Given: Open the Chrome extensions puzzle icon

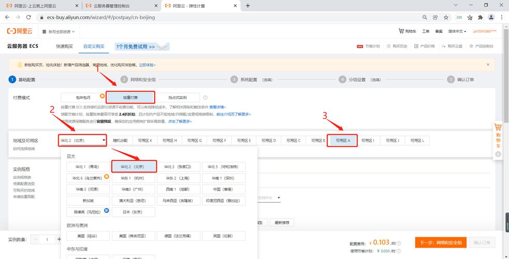Looking at the screenshot, I should [481, 17].
